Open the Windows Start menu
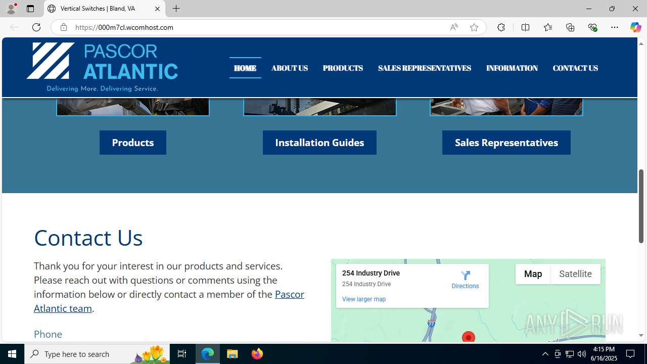Image resolution: width=647 pixels, height=364 pixels. click(12, 354)
